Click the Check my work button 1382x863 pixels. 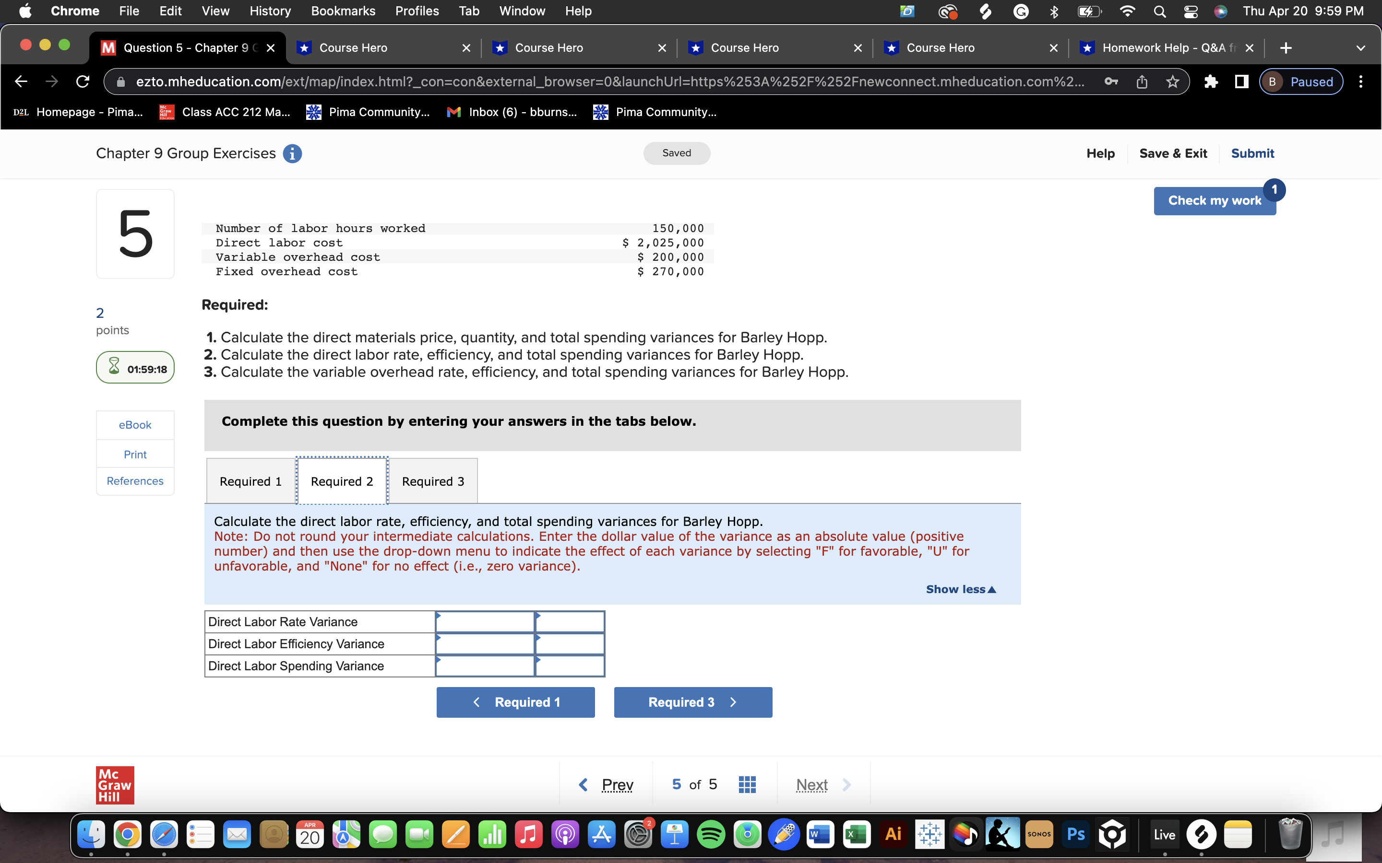click(1214, 200)
